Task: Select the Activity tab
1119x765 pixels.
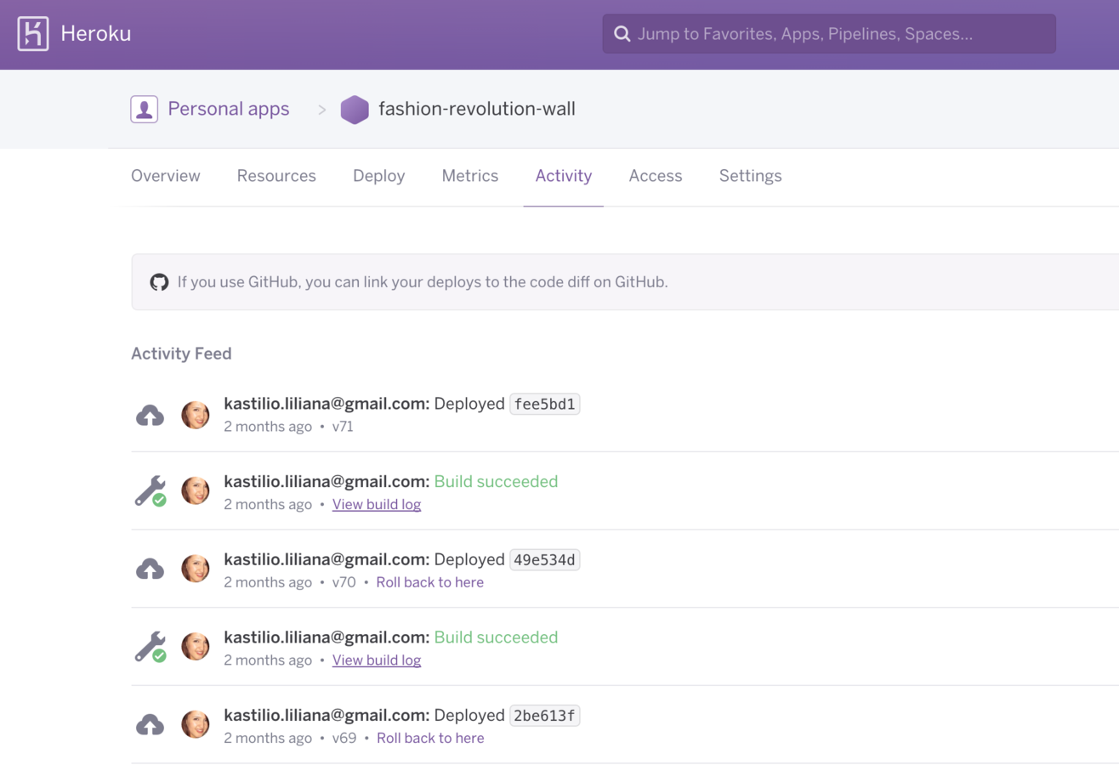Action: (564, 176)
